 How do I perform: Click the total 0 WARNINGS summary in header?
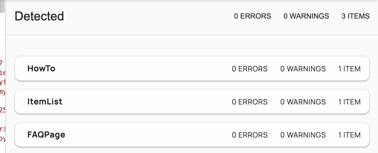pyautogui.click(x=306, y=16)
